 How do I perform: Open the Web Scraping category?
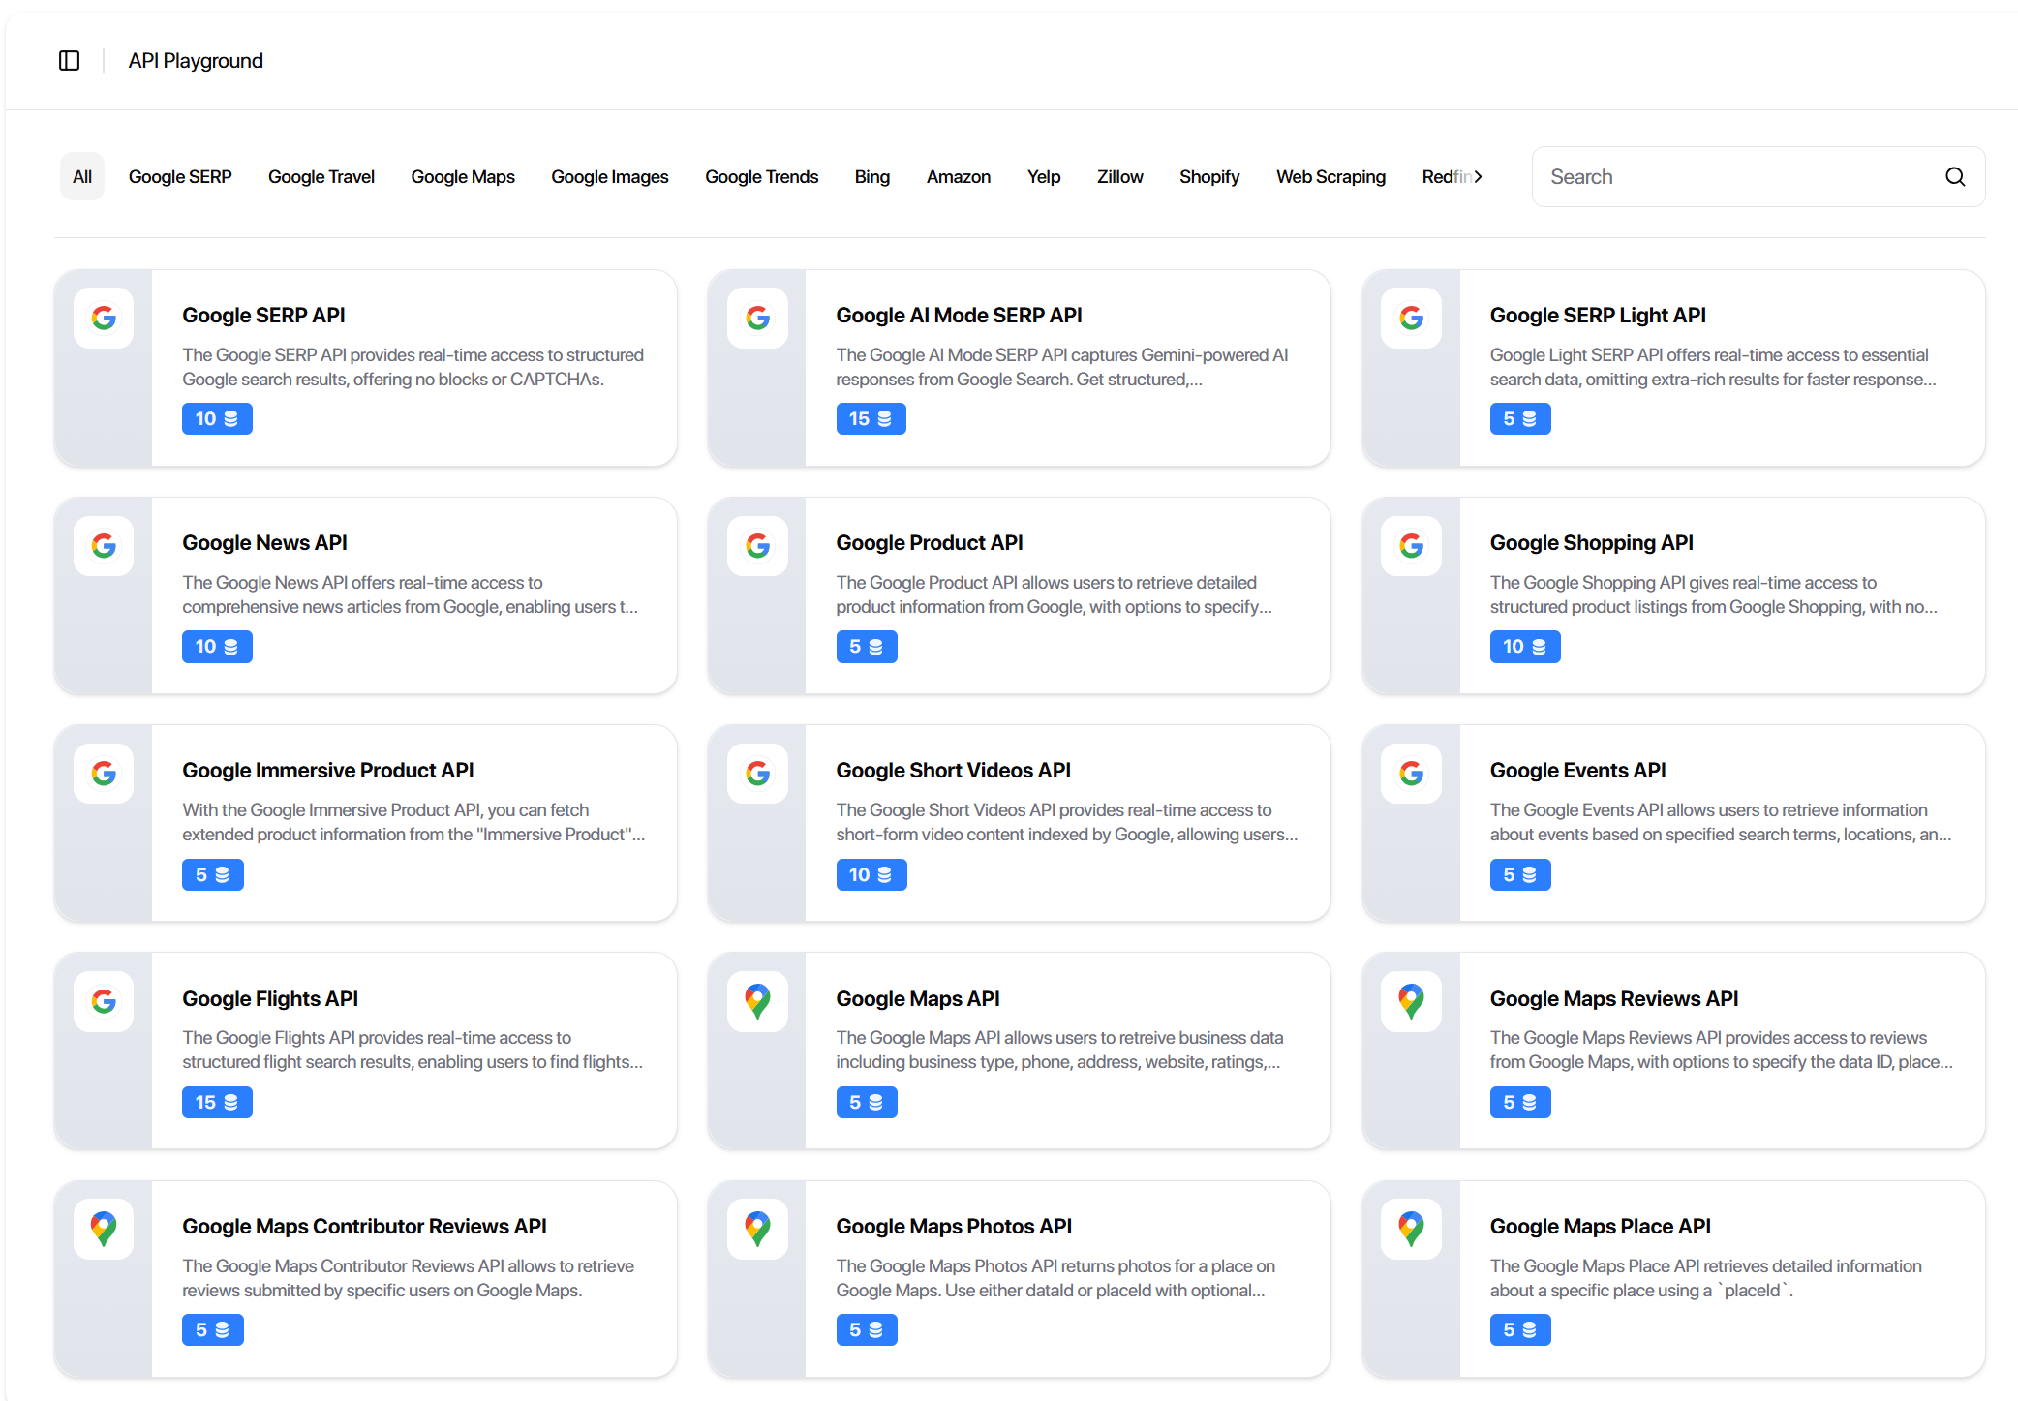(x=1330, y=176)
